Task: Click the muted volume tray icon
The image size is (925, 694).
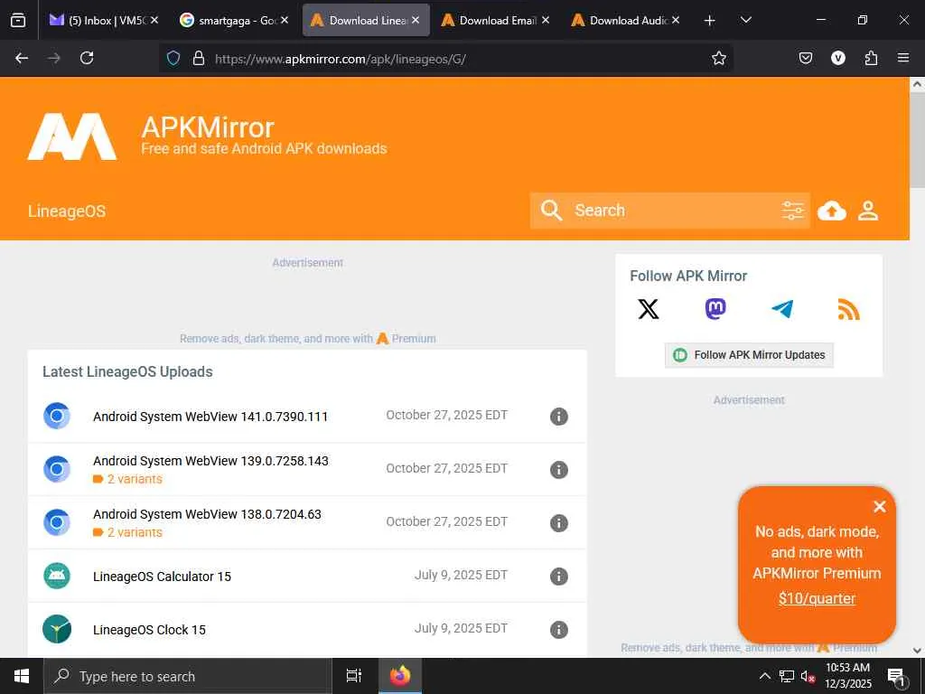Action: click(x=808, y=676)
